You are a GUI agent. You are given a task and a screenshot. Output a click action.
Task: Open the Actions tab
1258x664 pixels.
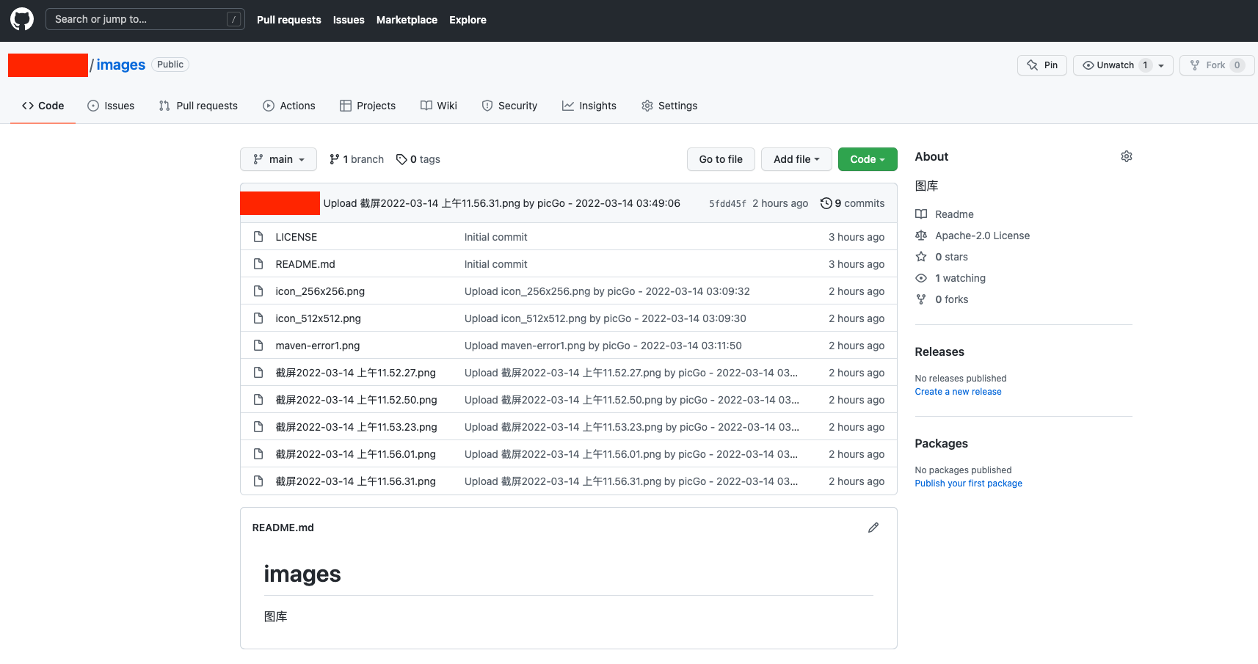click(289, 106)
